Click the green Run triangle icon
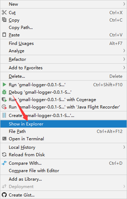 (x=4, y=84)
